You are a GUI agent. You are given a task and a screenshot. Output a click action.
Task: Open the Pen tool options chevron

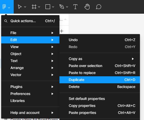pos(67,7)
